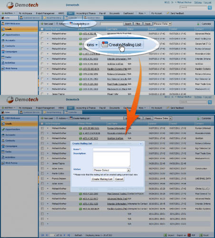
Task: Open Project Management menu in upper screenshot
Action: [45, 13]
